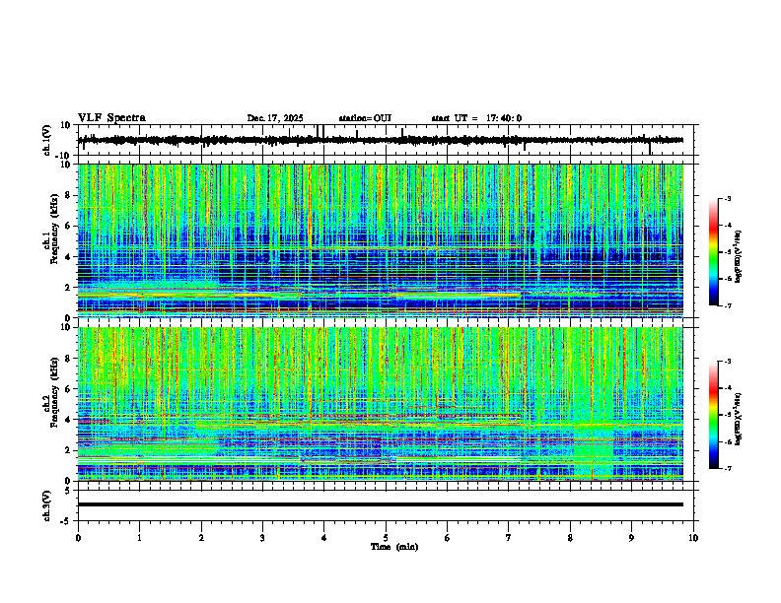
Task: Click the ch.2 "Frequency (kHz)" axis label
Action: [54, 391]
